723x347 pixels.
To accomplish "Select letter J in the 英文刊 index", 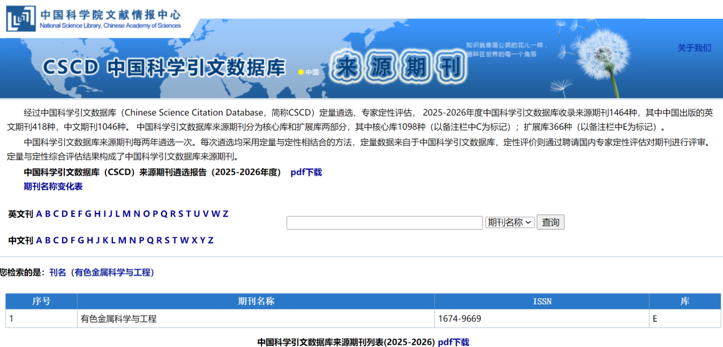I will click(x=111, y=214).
